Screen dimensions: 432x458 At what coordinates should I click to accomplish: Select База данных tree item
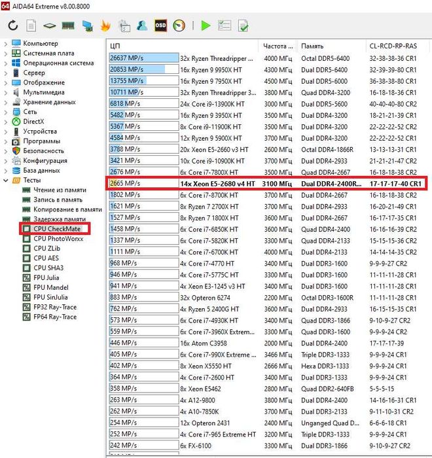point(41,170)
